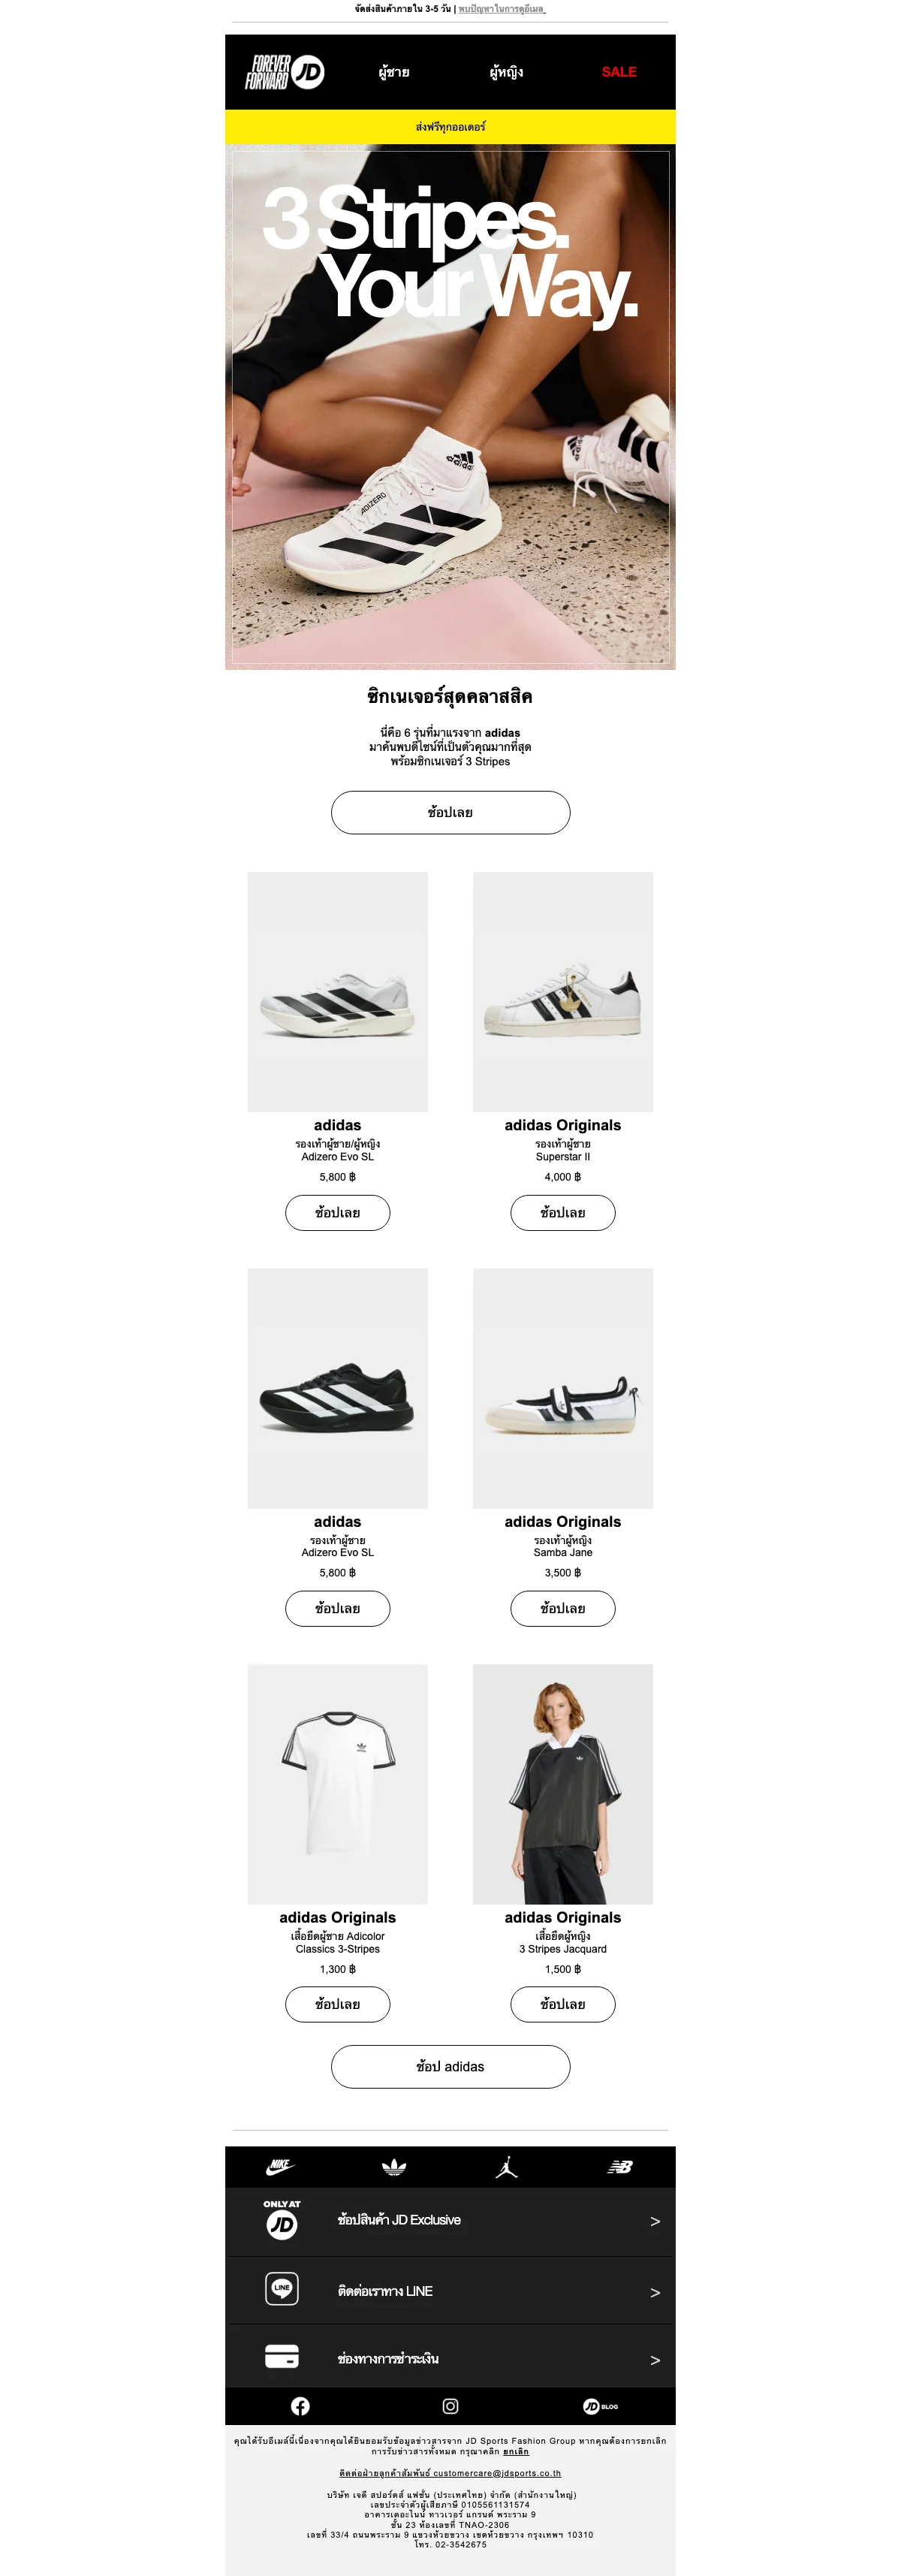901x2576 pixels.
Task: Open the adidas trefoil brand logo
Action: click(394, 2167)
